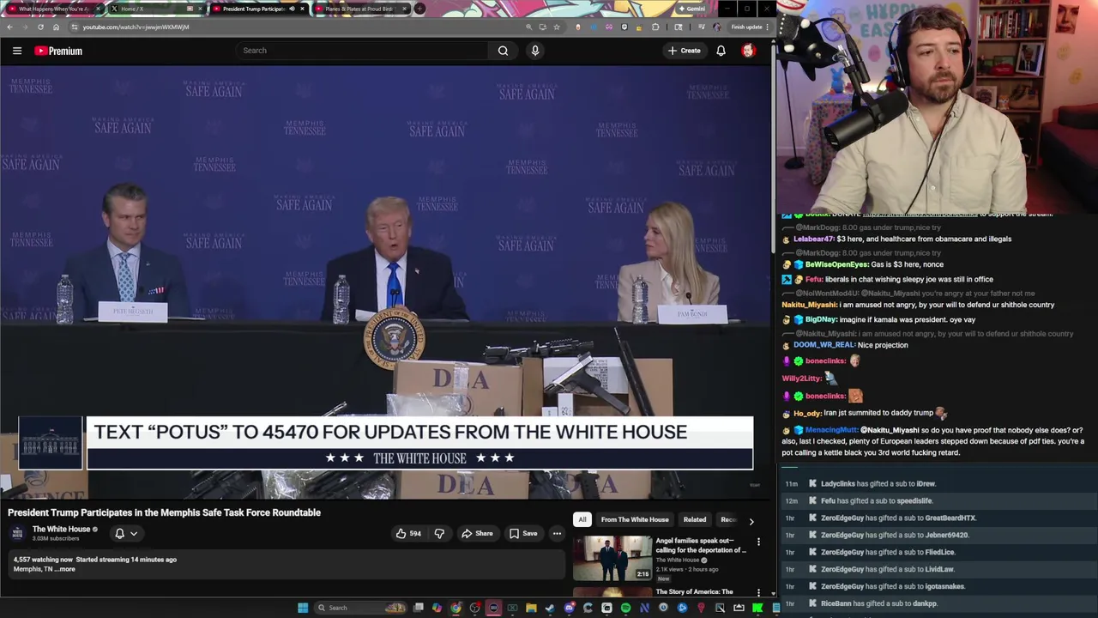The image size is (1098, 618).
Task: Open Chrome from the taskbar
Action: coord(455,608)
